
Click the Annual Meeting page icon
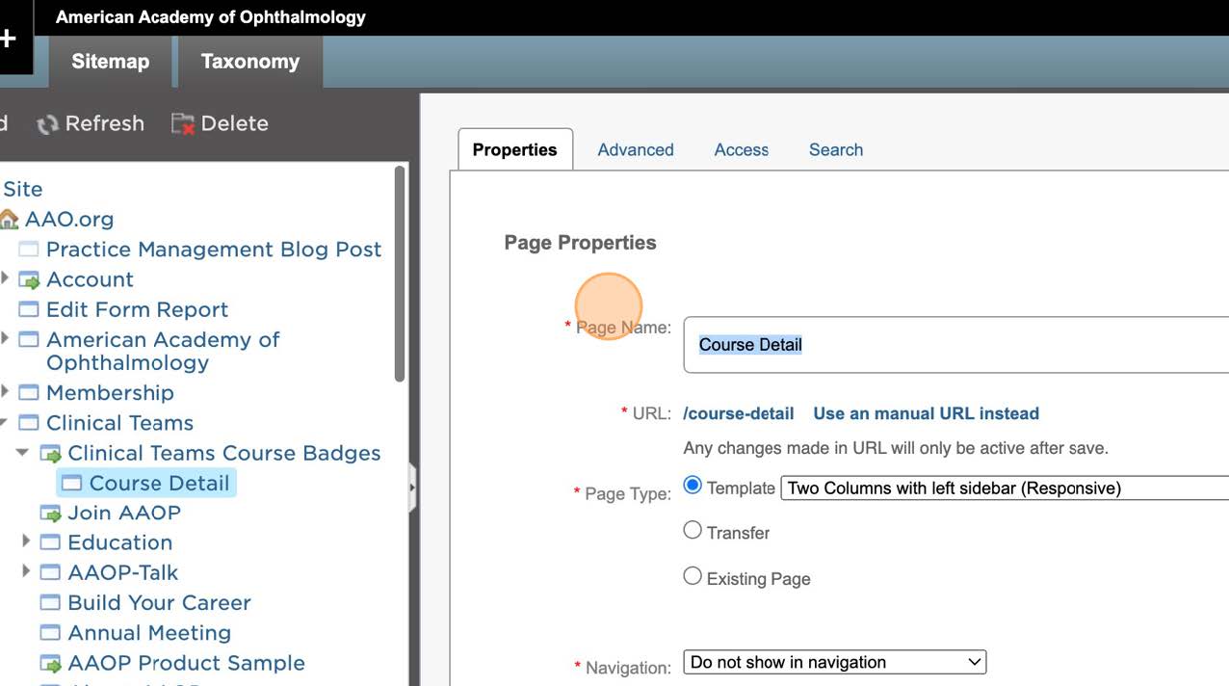tap(50, 633)
